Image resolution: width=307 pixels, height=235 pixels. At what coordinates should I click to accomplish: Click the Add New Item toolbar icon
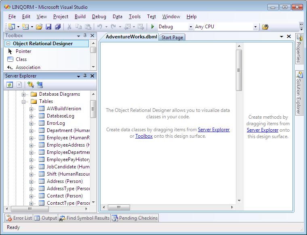[25, 27]
